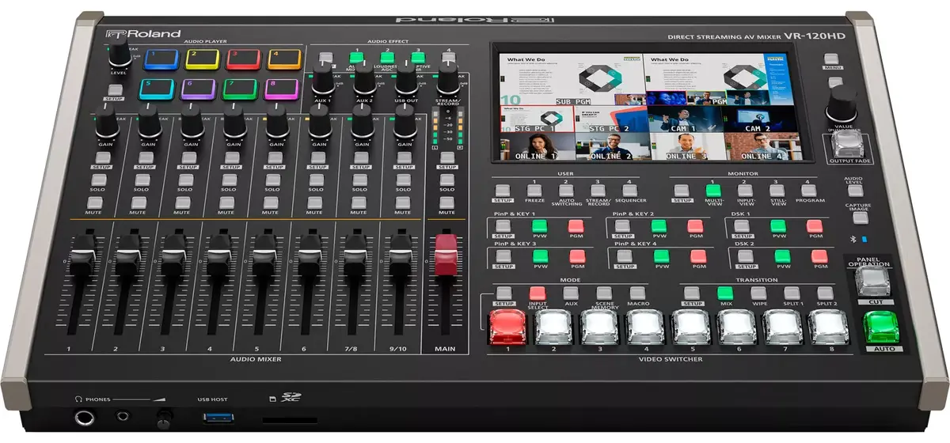Screen dimensions: 950x443
Task: Click the user FREEZE button
Action: point(534,190)
